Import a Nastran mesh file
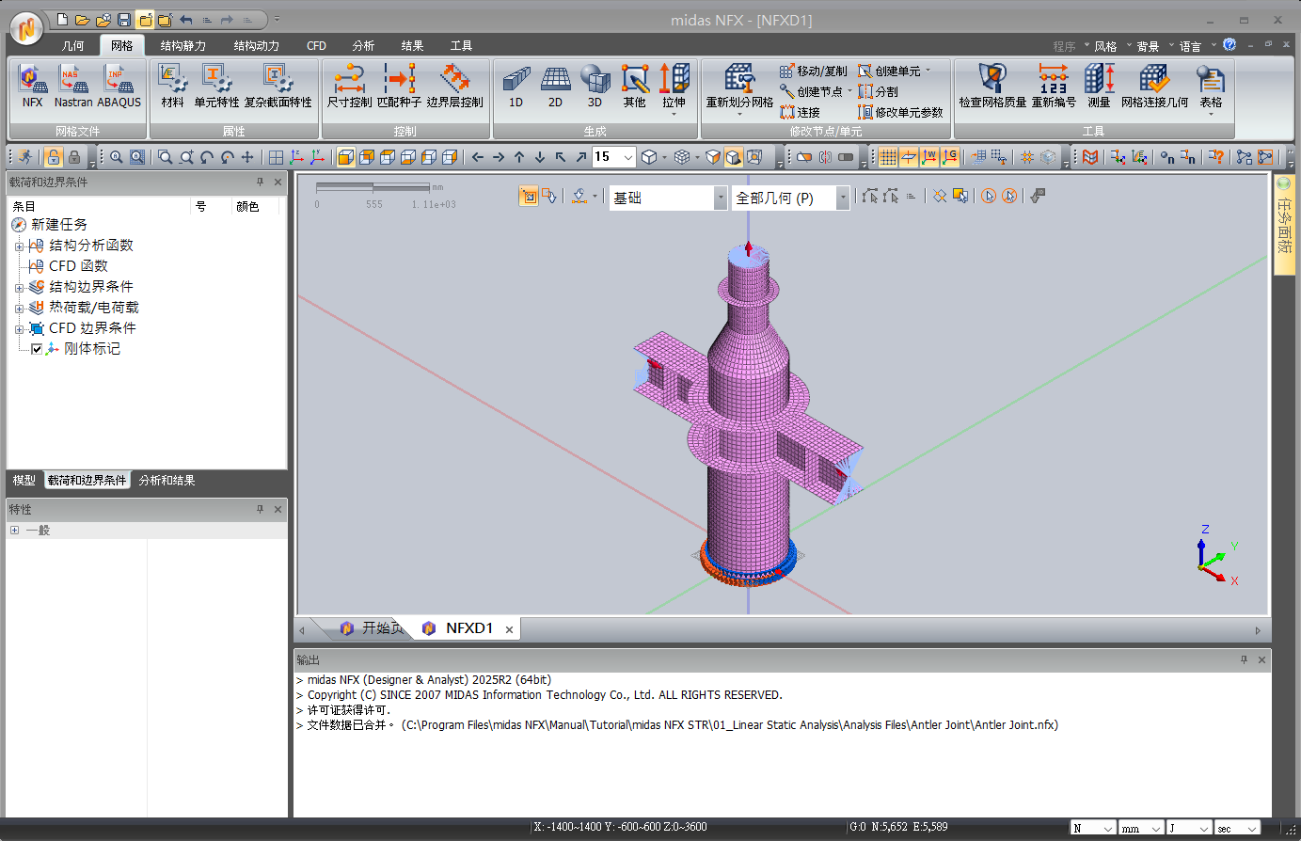This screenshot has width=1301, height=841. [73, 87]
